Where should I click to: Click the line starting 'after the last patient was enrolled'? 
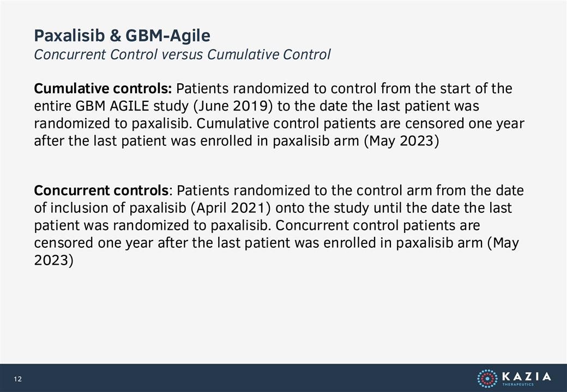pos(237,141)
